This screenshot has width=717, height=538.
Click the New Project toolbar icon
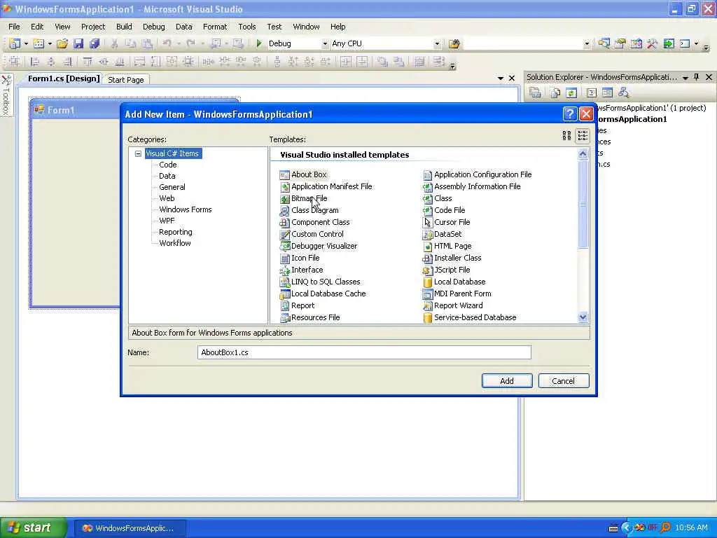(14, 43)
